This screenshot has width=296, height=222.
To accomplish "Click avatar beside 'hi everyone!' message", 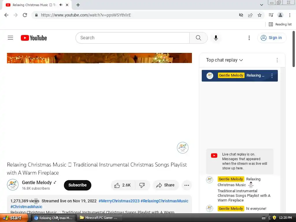I will [210, 208].
